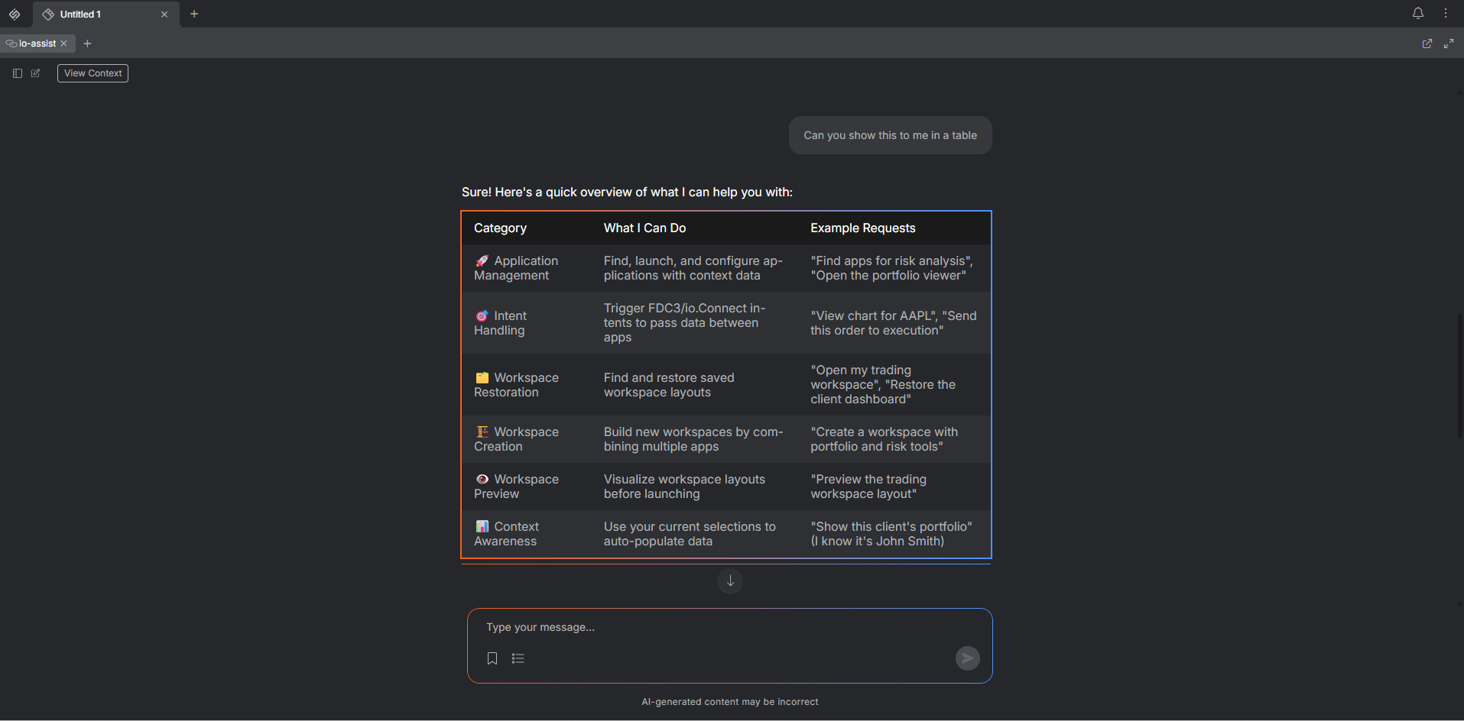Click the Example Requests column header
The height and width of the screenshot is (721, 1464).
(x=862, y=228)
